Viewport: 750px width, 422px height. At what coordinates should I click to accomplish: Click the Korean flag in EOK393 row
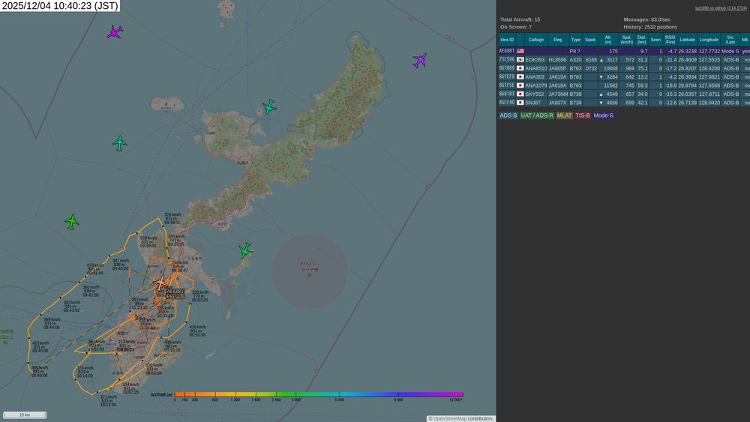(520, 60)
